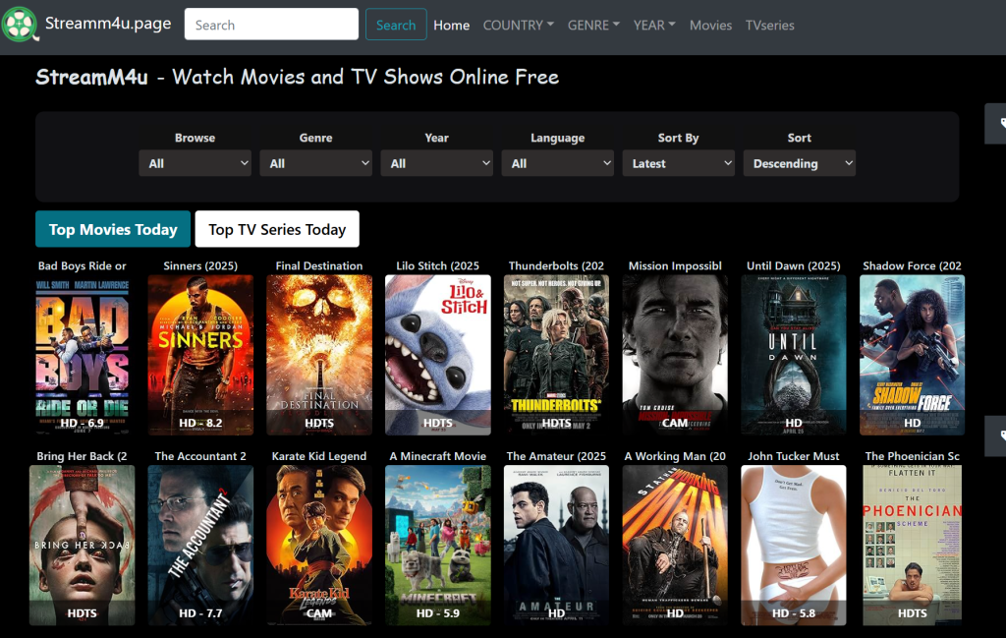Select the Top Movies Today tab
Image resolution: width=1006 pixels, height=638 pixels.
click(x=113, y=229)
